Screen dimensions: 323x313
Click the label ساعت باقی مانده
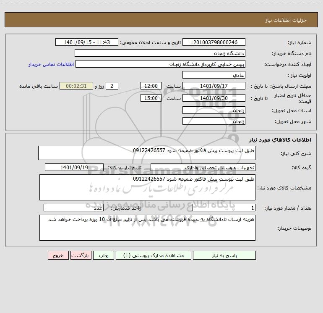39,86
